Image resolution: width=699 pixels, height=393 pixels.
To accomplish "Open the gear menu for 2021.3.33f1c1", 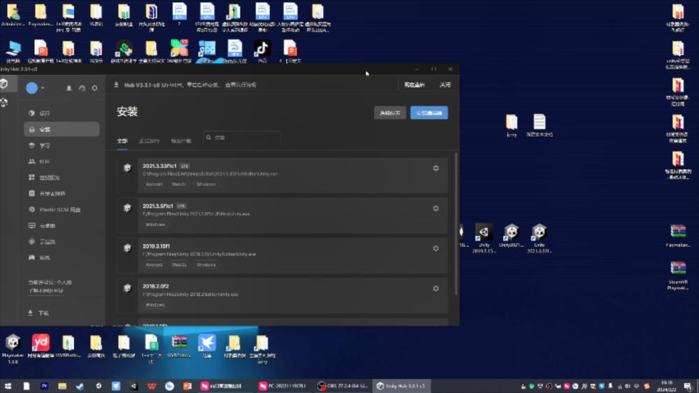I will [x=436, y=168].
